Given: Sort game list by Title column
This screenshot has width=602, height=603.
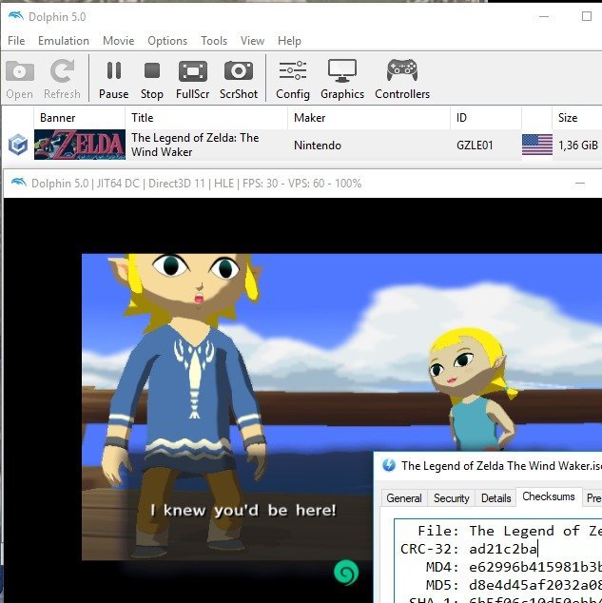Looking at the screenshot, I should (143, 118).
